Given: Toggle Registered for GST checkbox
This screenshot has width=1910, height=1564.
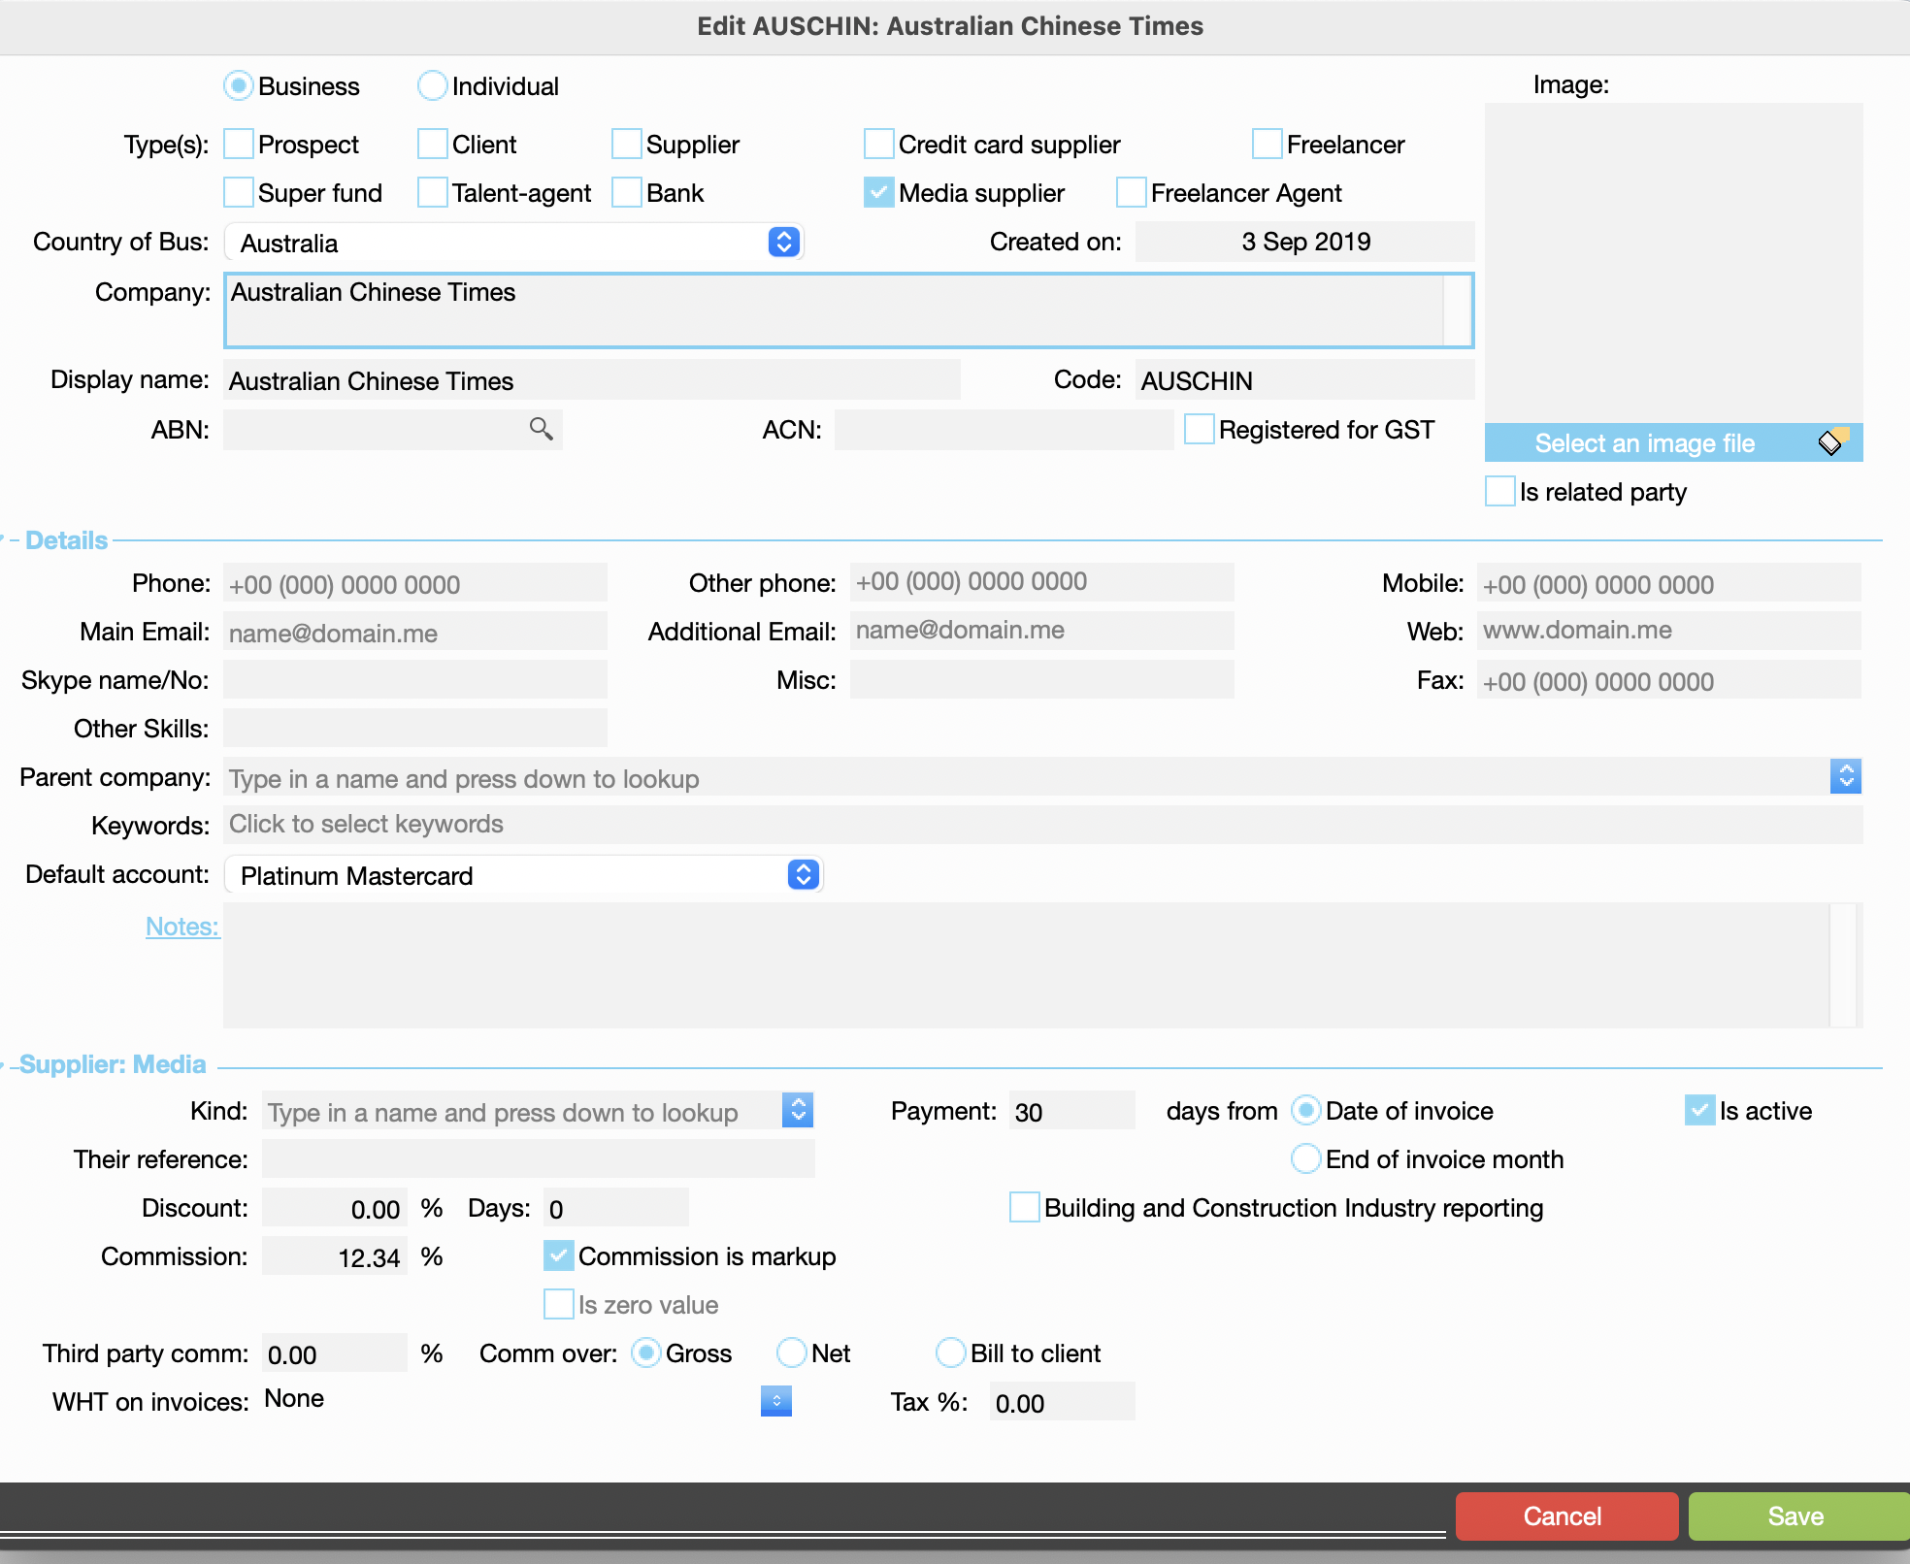Looking at the screenshot, I should [x=1200, y=429].
